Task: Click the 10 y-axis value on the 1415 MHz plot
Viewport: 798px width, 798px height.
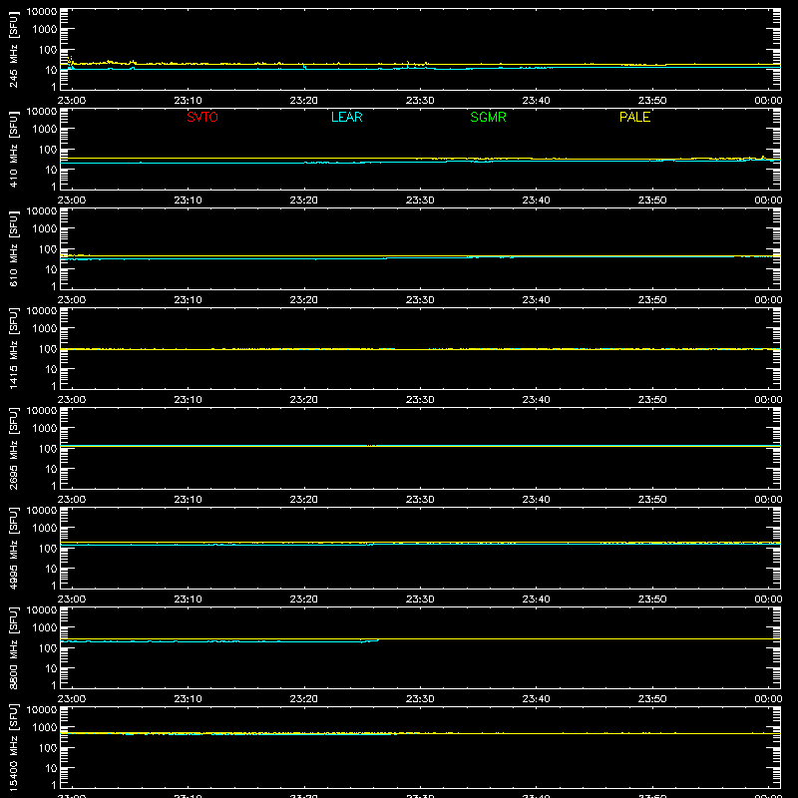Action: [x=51, y=369]
